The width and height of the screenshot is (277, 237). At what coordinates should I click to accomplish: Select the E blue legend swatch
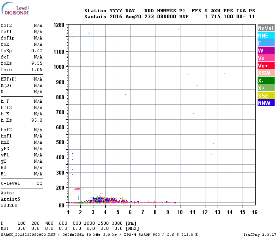[266, 43]
